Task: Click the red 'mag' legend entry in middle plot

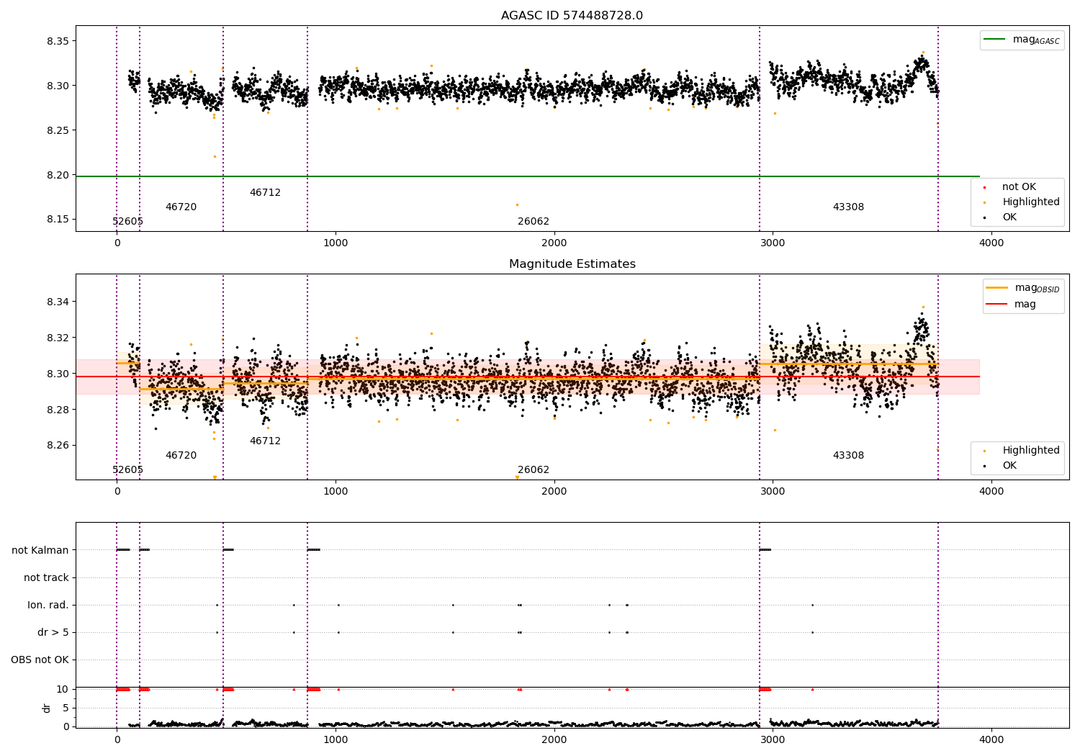Action: (x=1012, y=305)
